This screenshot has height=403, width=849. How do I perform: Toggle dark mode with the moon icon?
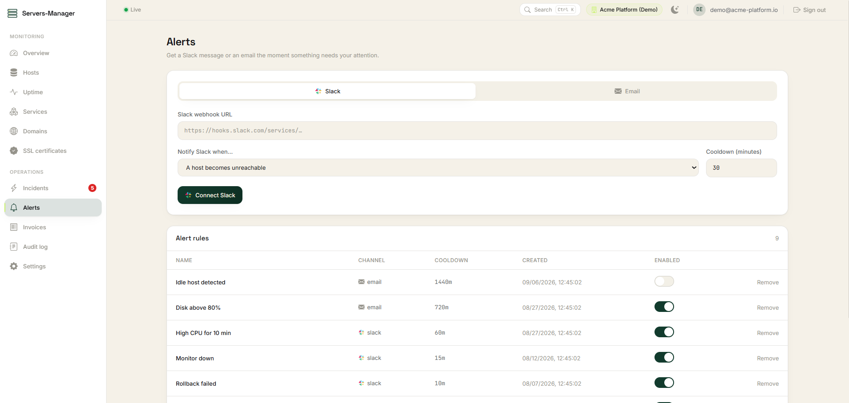pos(675,10)
